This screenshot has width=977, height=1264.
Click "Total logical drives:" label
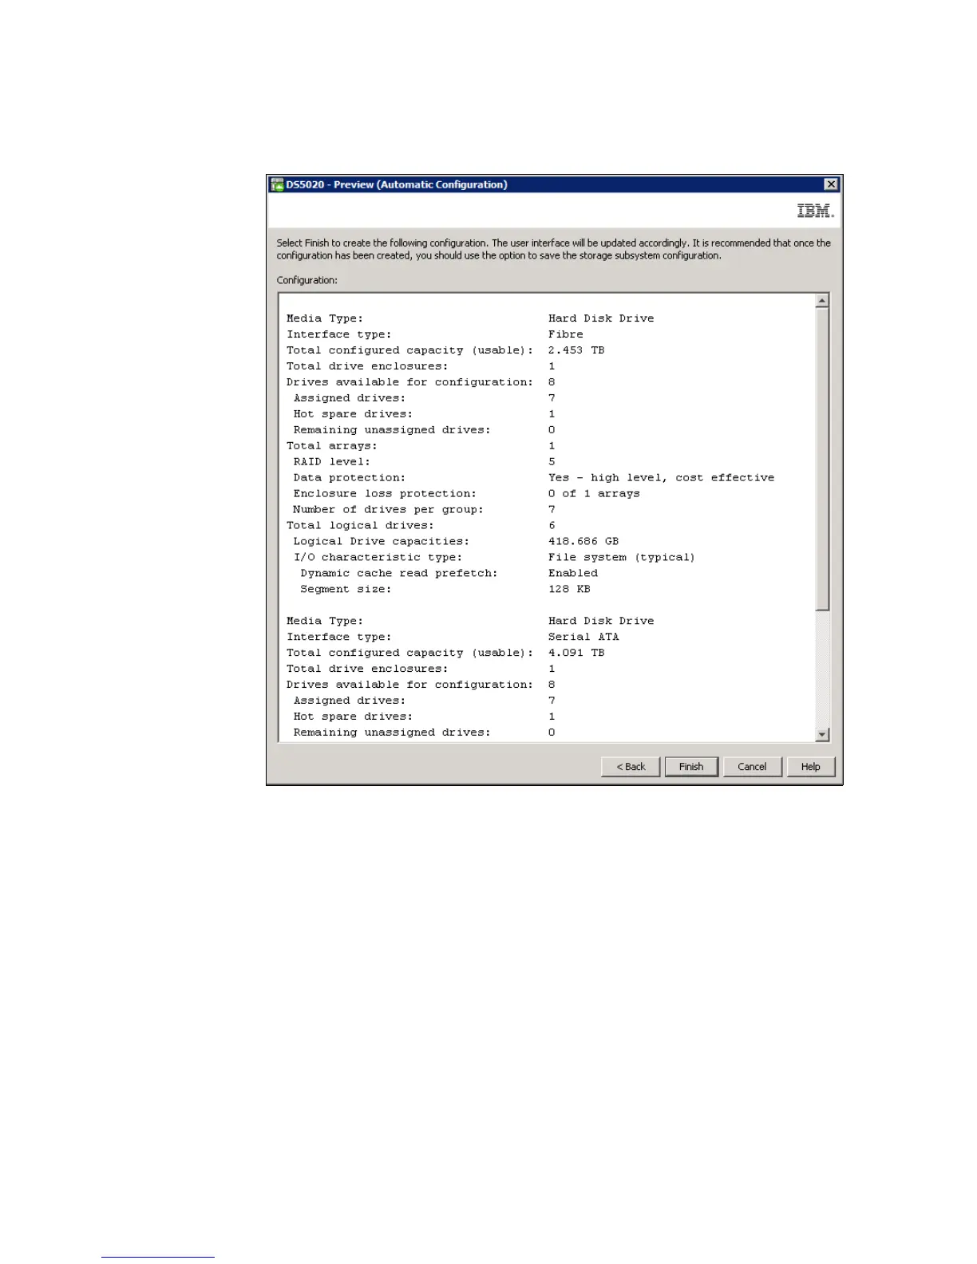point(361,526)
